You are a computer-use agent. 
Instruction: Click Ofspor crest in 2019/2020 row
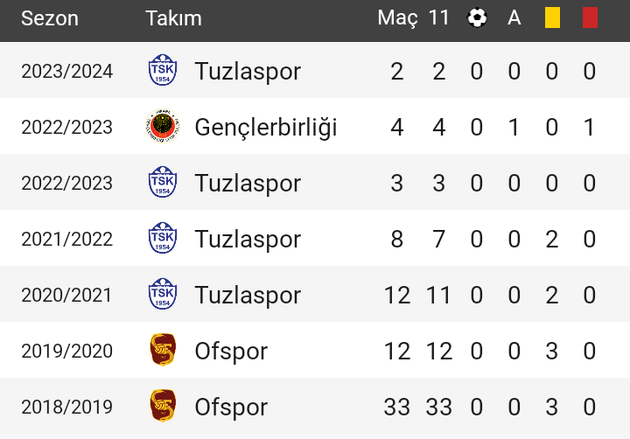coord(163,350)
